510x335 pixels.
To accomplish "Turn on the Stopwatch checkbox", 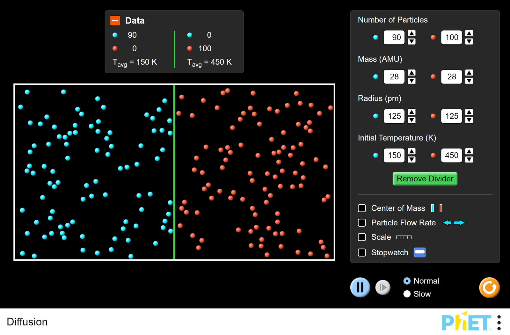I will pyautogui.click(x=362, y=252).
